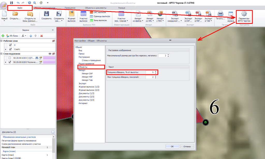Click the Толщина обводки percent input field
265x159 pixels.
point(150,72)
